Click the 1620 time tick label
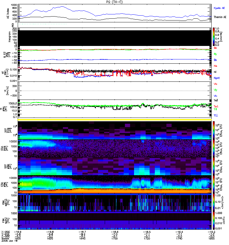229x245 pixels. pos(50,239)
